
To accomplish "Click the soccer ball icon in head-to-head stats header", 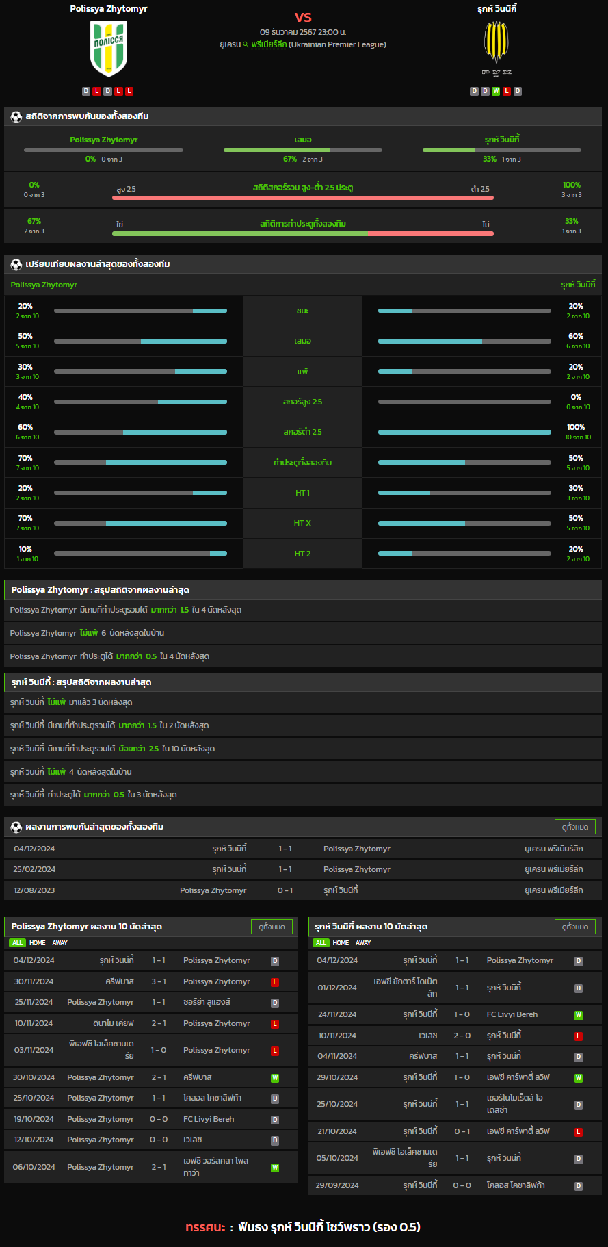I will coord(16,116).
